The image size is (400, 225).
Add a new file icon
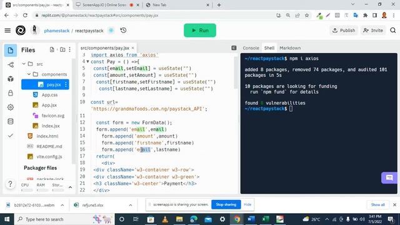[52, 49]
